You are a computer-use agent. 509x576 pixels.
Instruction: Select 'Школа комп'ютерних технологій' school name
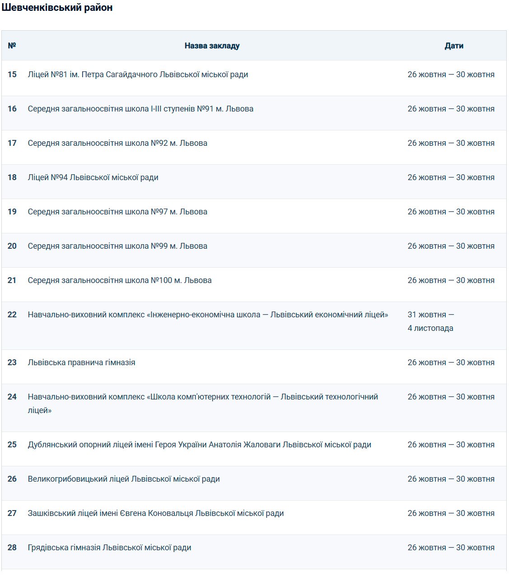211,397
